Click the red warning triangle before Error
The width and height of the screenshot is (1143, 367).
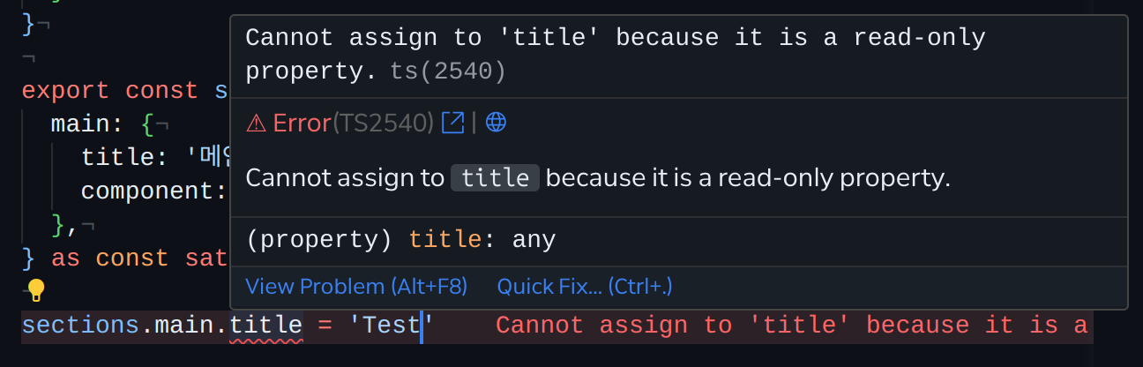coord(256,124)
